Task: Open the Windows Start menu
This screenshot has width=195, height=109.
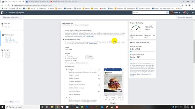Action: (2, 107)
